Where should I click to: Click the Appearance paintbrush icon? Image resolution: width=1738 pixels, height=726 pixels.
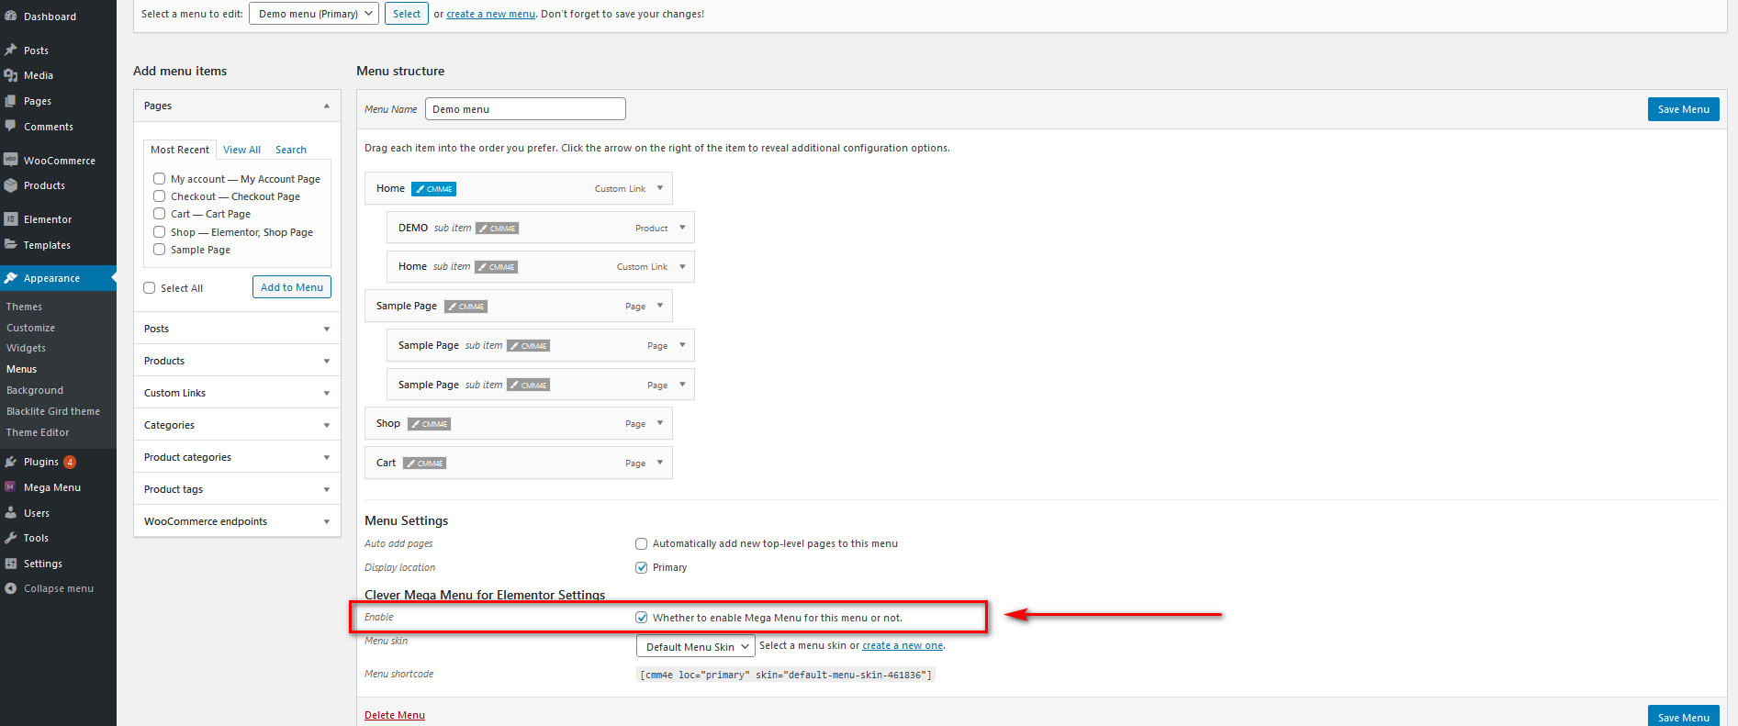11,278
